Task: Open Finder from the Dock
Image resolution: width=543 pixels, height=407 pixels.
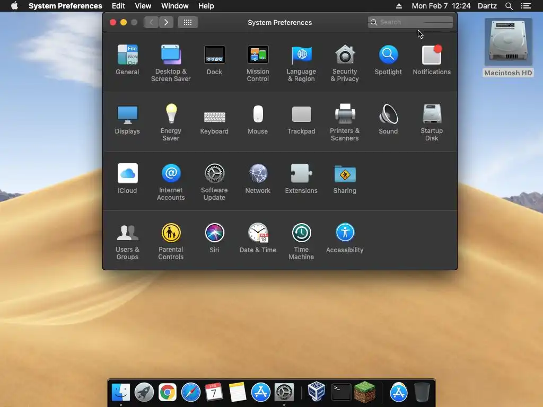Action: (x=121, y=393)
